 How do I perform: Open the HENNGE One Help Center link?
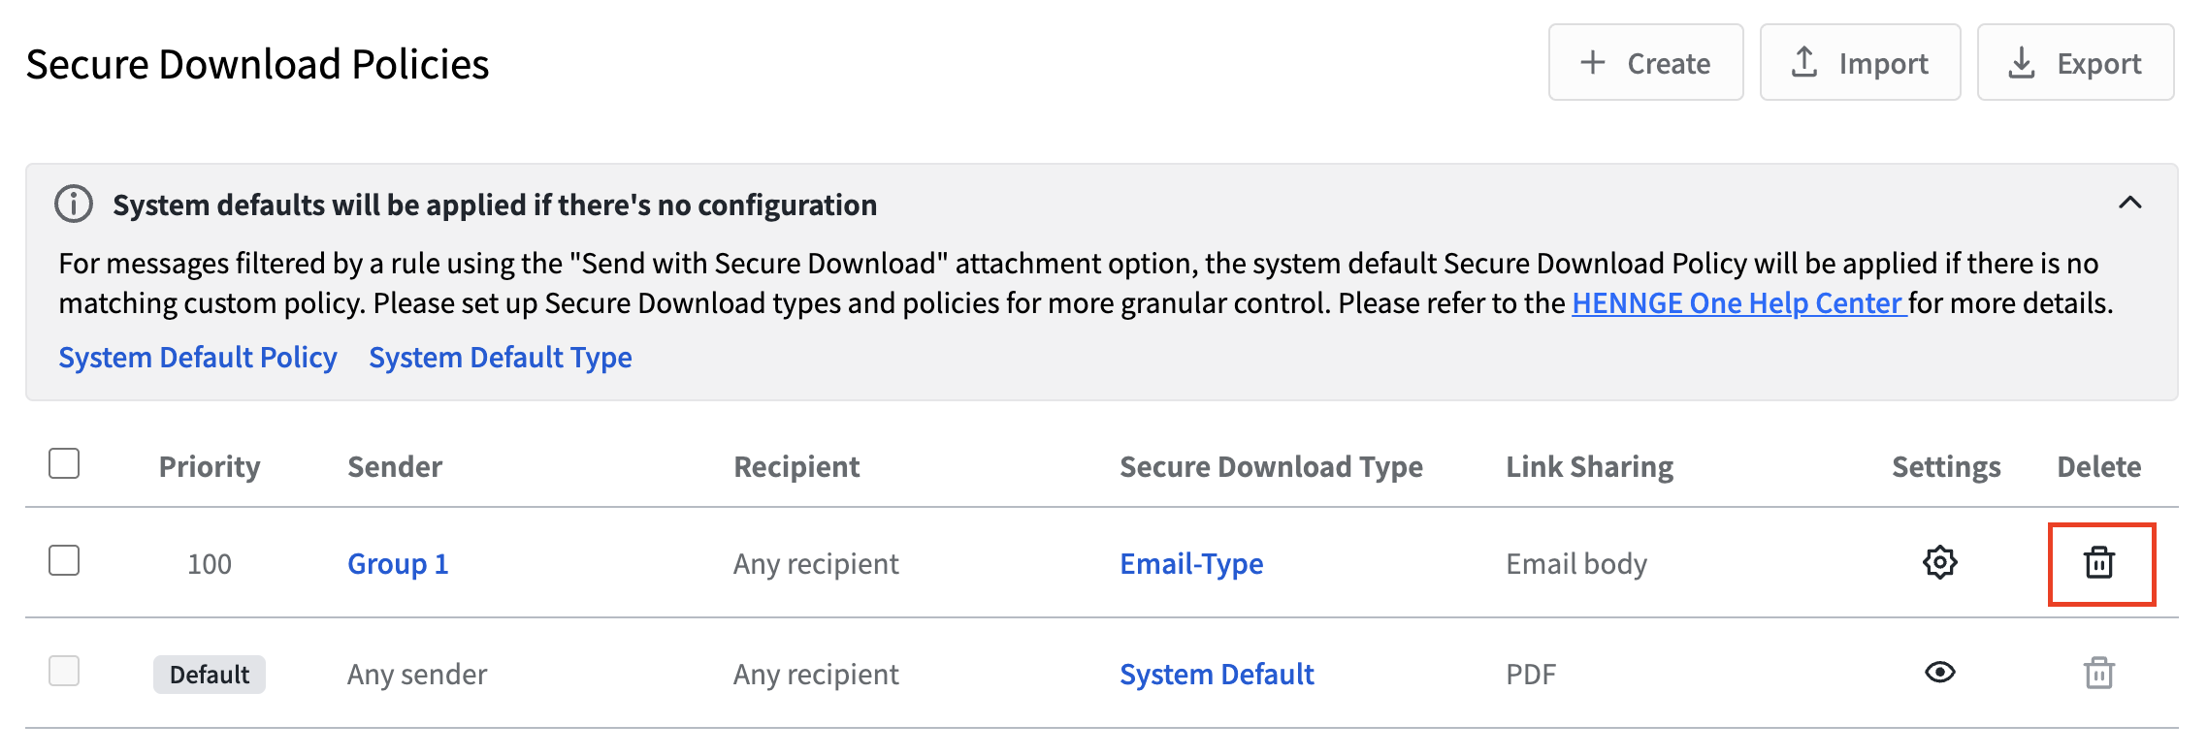coord(1739,303)
